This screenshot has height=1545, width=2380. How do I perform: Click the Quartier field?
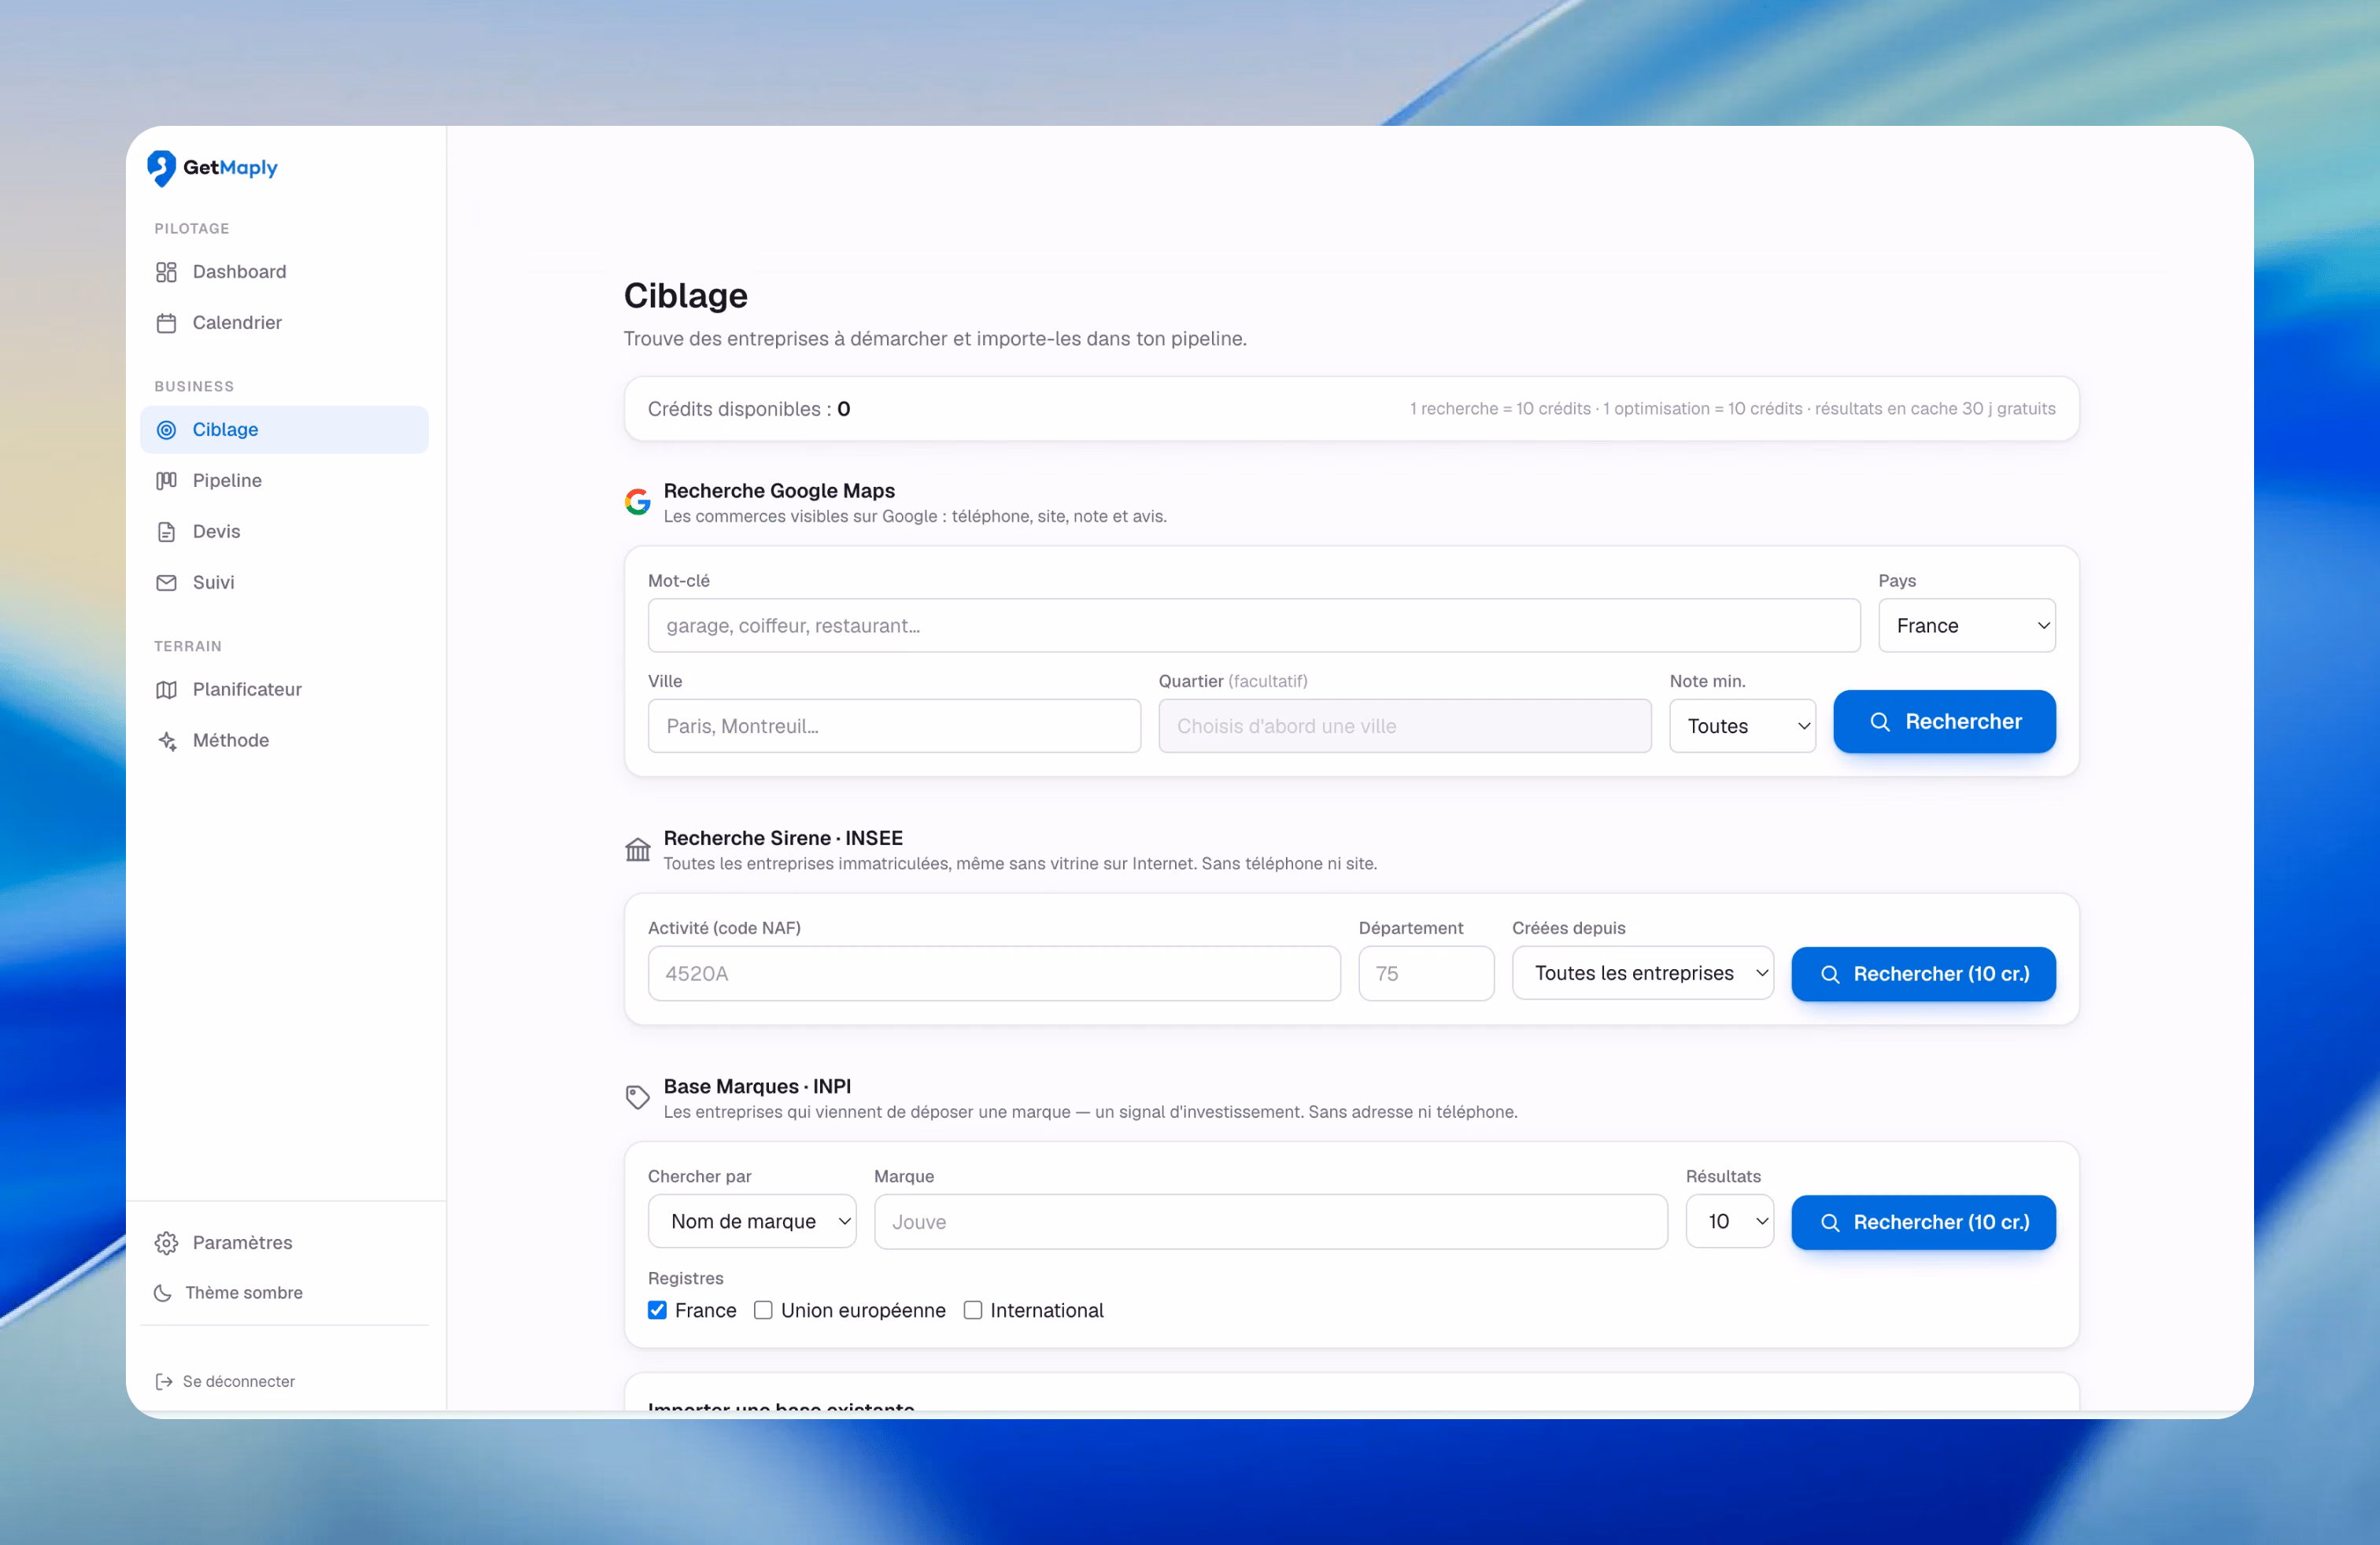(1404, 725)
